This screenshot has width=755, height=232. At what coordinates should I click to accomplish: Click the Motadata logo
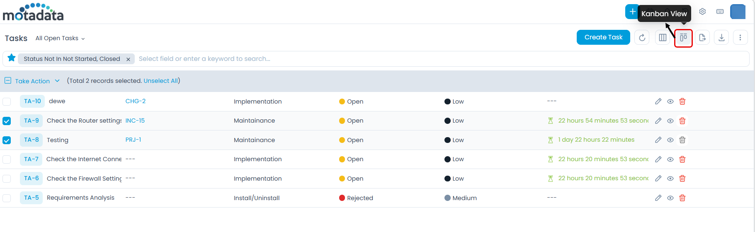33,12
